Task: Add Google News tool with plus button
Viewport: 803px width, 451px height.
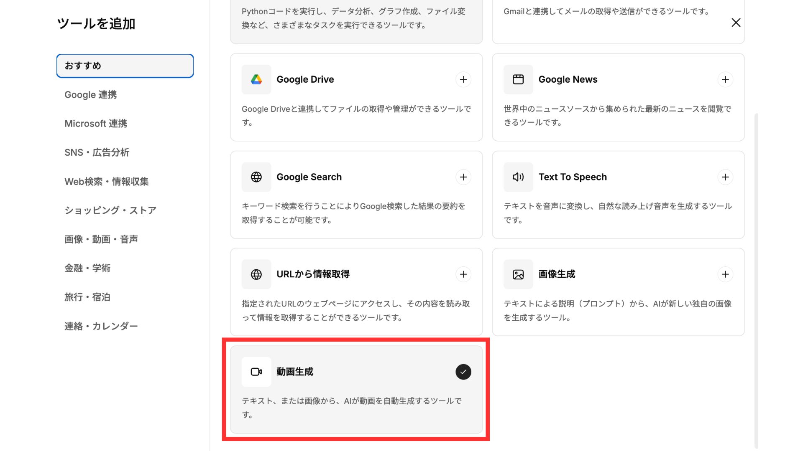Action: [x=725, y=79]
